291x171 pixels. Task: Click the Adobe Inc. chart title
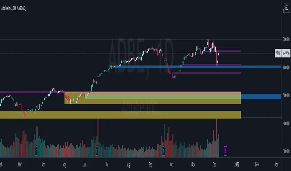(x=14, y=8)
